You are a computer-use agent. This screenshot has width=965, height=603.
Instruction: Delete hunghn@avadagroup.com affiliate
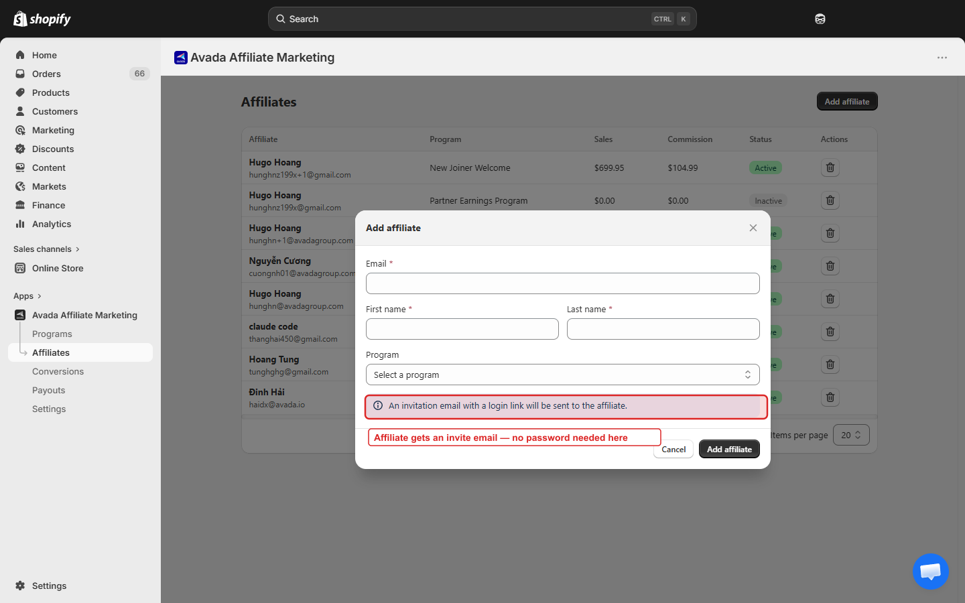[x=830, y=299]
